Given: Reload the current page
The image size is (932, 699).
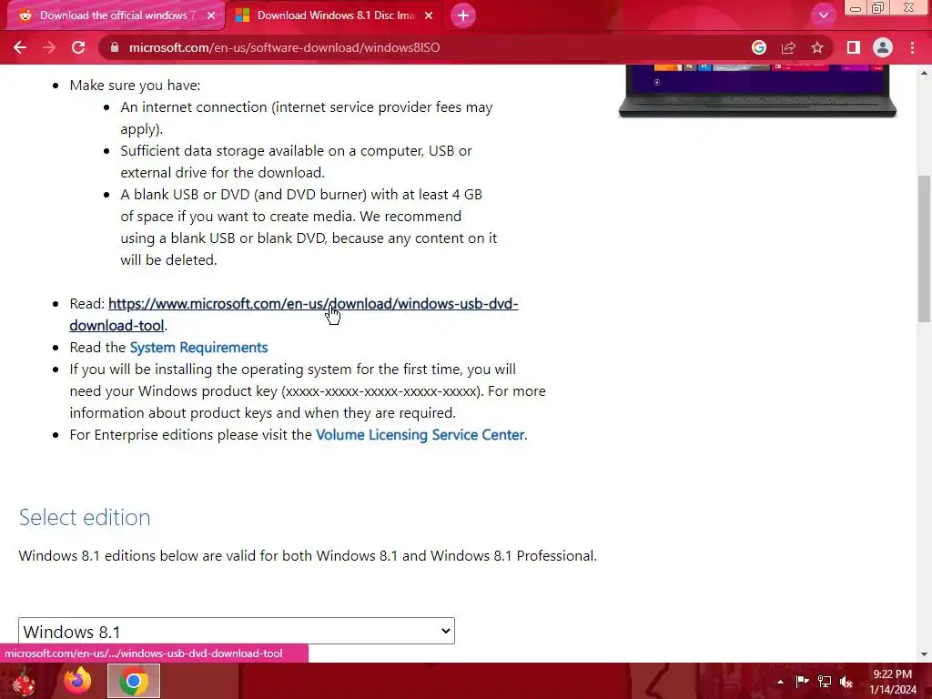Looking at the screenshot, I should point(78,47).
